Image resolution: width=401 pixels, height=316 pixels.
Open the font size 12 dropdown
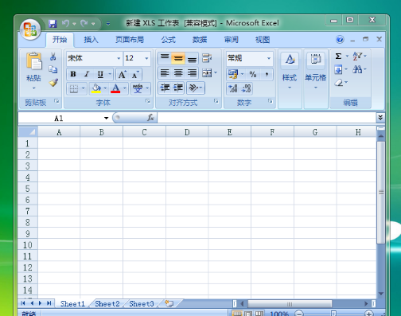(x=146, y=58)
